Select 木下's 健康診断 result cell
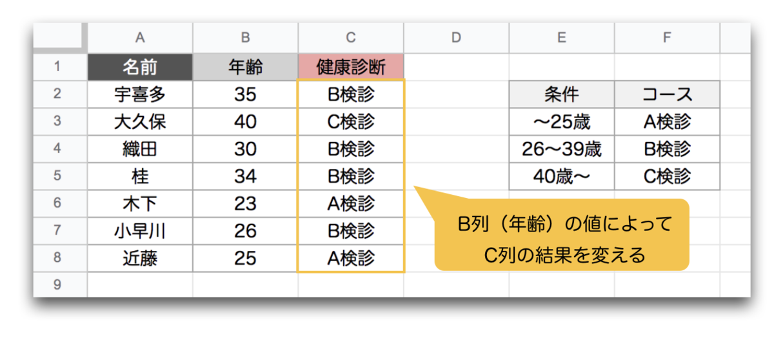This screenshot has height=338, width=774. click(x=352, y=203)
